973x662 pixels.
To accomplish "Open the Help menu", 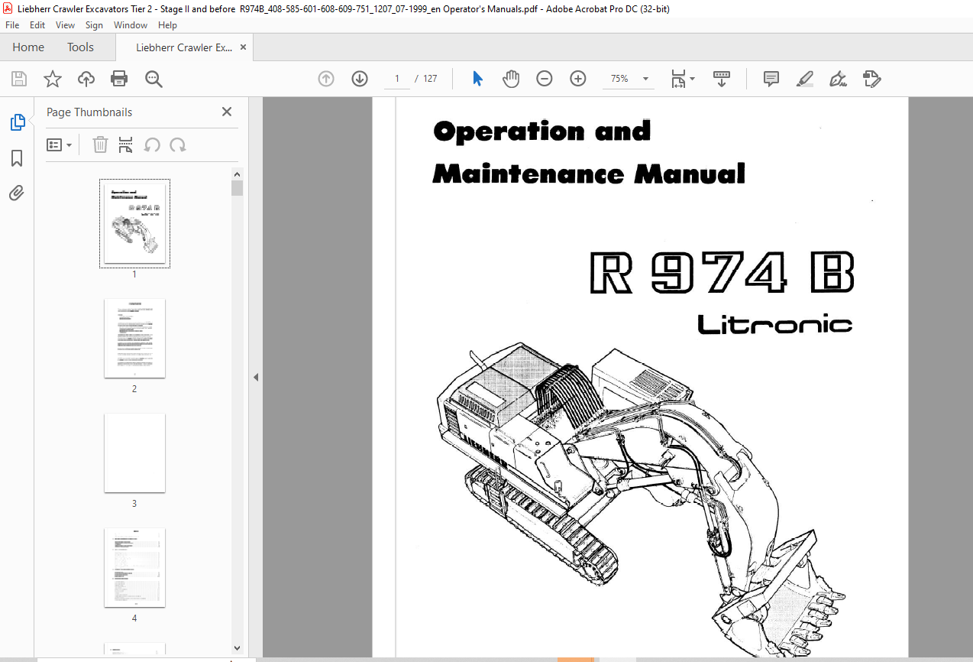I will [x=167, y=25].
